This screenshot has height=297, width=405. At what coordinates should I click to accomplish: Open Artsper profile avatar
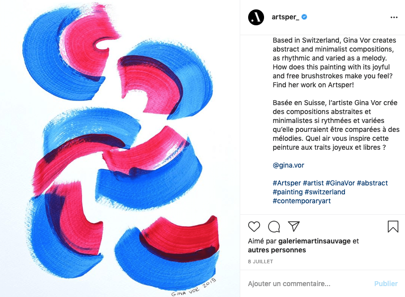(x=256, y=17)
